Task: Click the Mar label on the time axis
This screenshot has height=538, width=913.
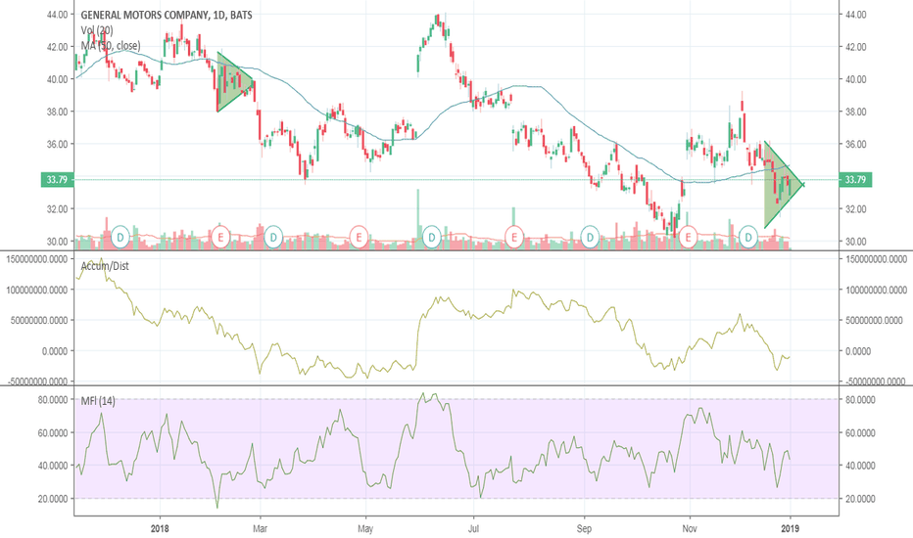Action: click(260, 528)
